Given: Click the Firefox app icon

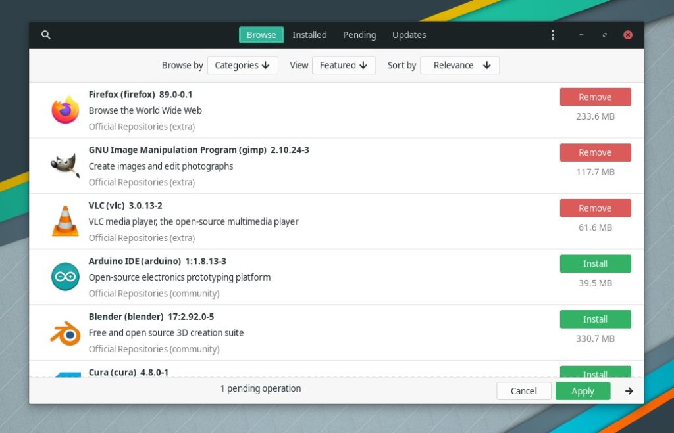Looking at the screenshot, I should 65,110.
